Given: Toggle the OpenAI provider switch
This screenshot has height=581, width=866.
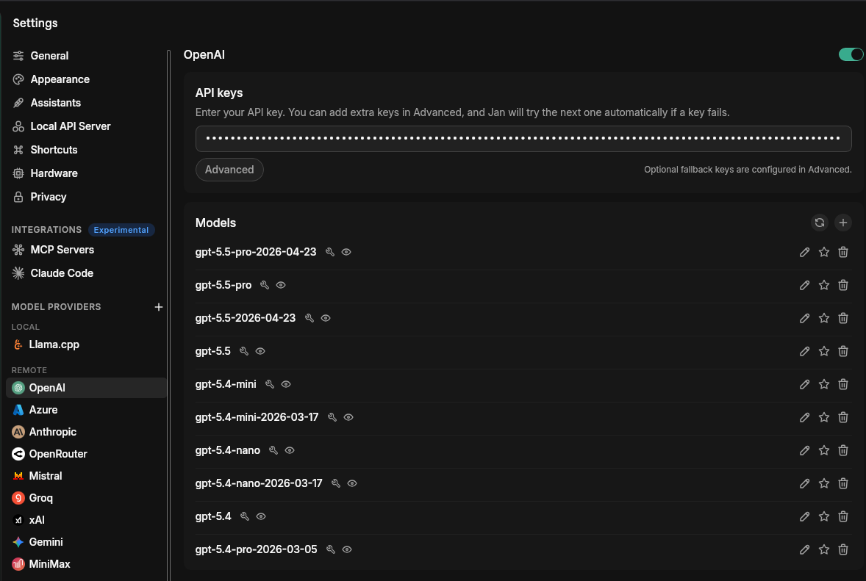Looking at the screenshot, I should [851, 54].
